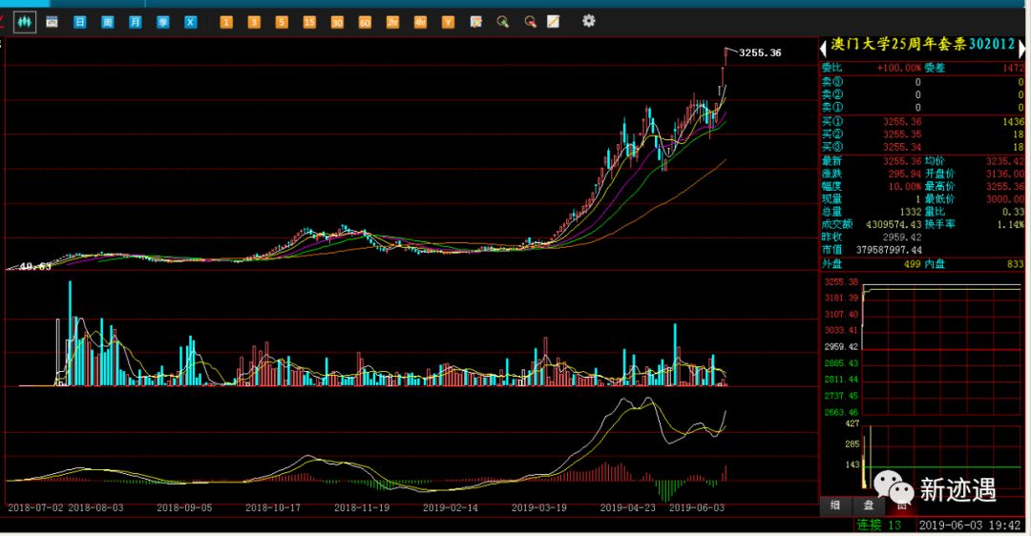
Task: Click the 卖③ ask row label
Action: click(831, 82)
